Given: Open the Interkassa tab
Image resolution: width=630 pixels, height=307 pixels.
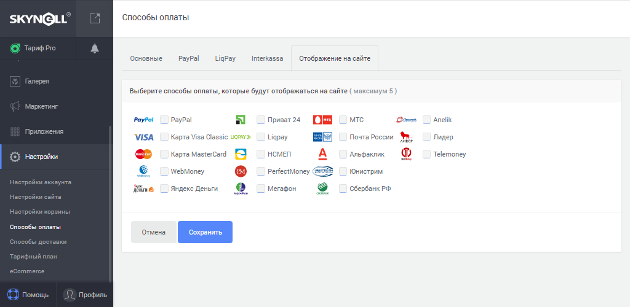Looking at the screenshot, I should tap(267, 59).
